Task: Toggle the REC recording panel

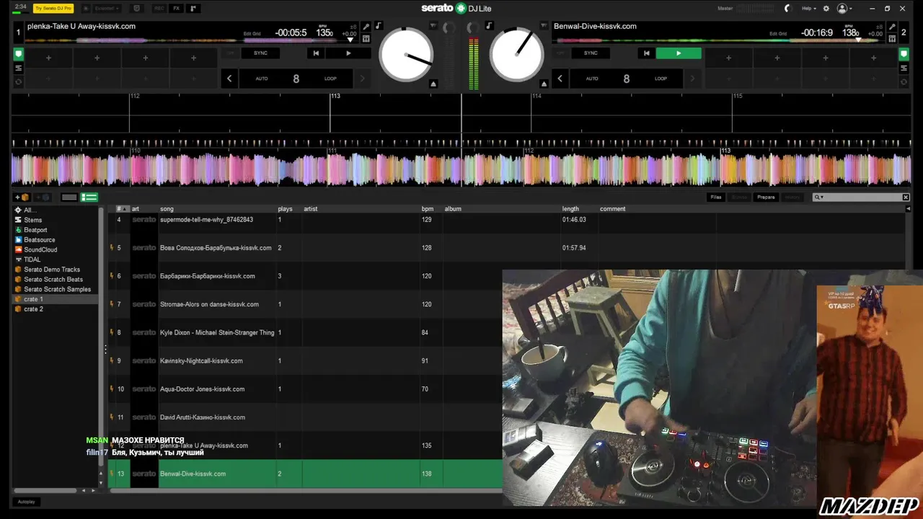Action: coord(159,8)
